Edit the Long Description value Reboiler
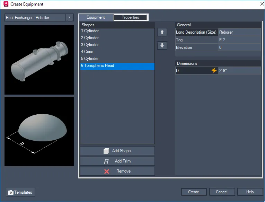This screenshot has width=265, height=202. (239, 32)
